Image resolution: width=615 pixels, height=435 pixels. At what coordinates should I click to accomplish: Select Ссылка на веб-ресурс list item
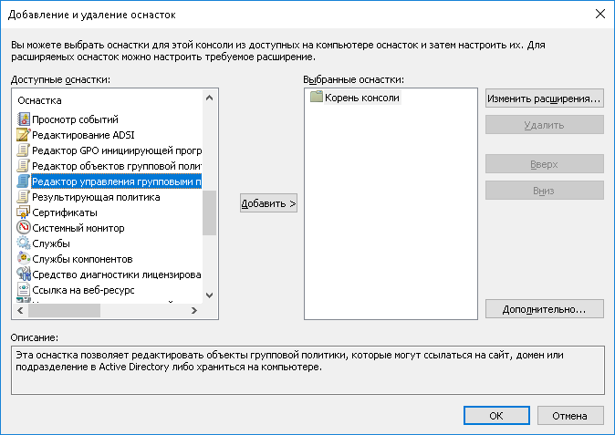coord(82,290)
